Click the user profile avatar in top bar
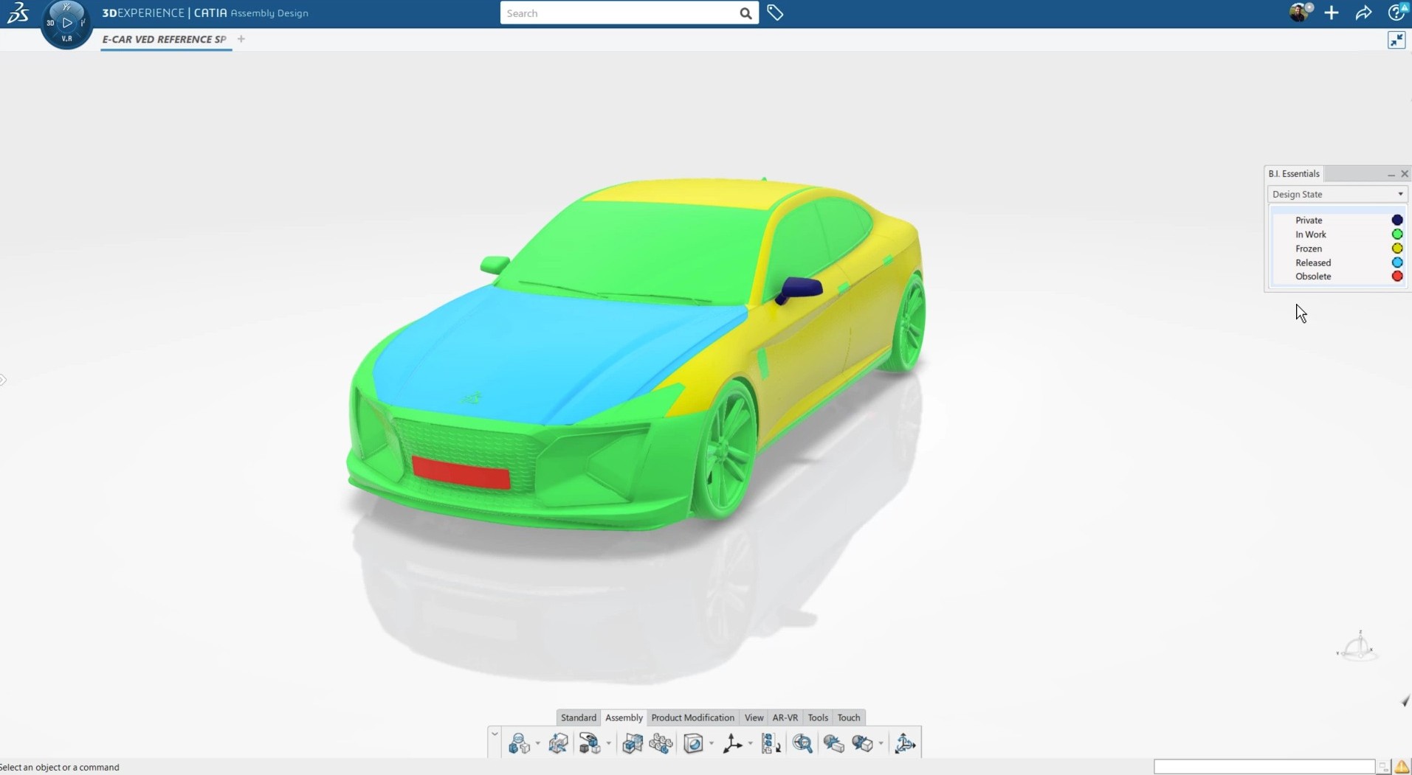The height and width of the screenshot is (775, 1412). [x=1298, y=13]
